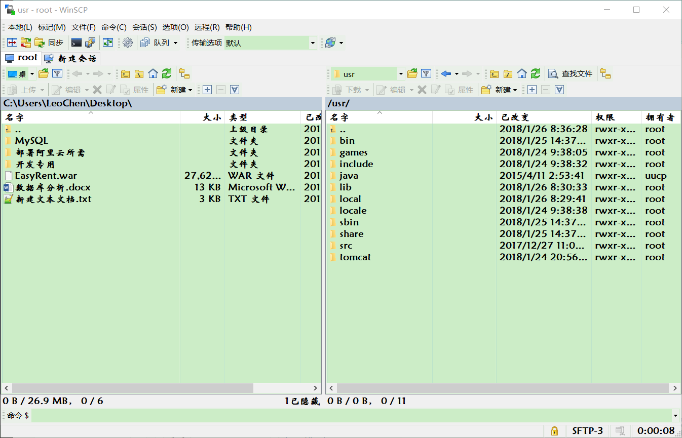Click remote panel select files plus icon
This screenshot has height=438, width=682.
(x=532, y=90)
